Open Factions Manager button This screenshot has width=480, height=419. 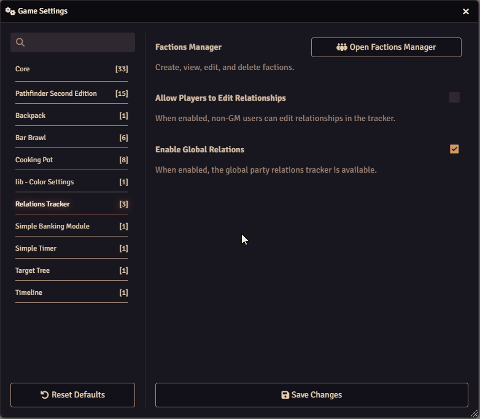click(x=386, y=47)
